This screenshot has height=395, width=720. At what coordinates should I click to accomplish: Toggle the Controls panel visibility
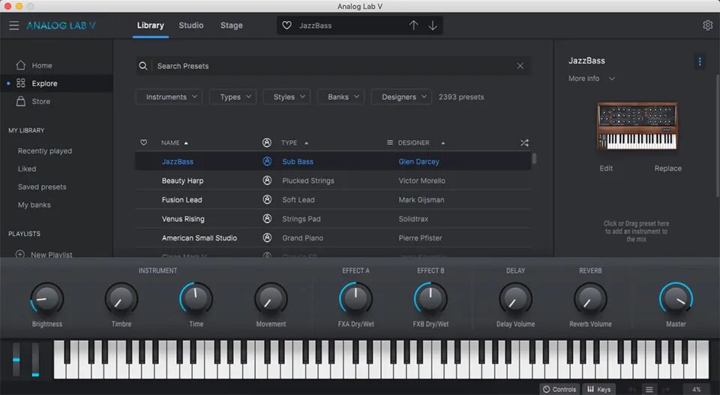[559, 390]
